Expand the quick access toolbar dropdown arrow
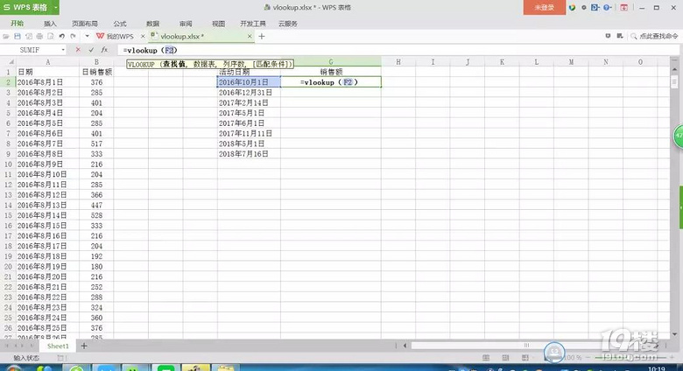Screen dimensions: 683x371 coord(87,37)
